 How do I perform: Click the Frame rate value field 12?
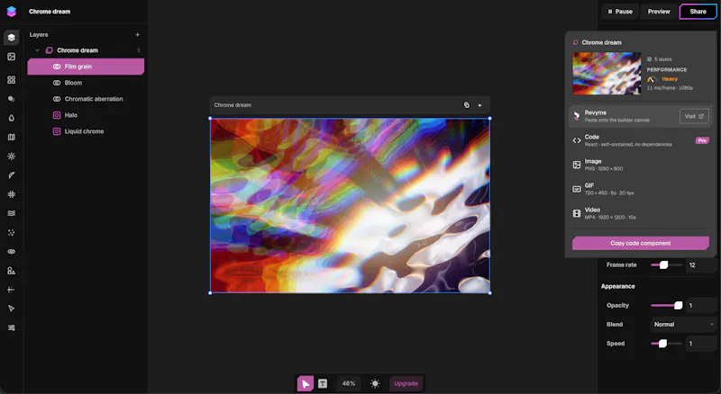tap(701, 265)
